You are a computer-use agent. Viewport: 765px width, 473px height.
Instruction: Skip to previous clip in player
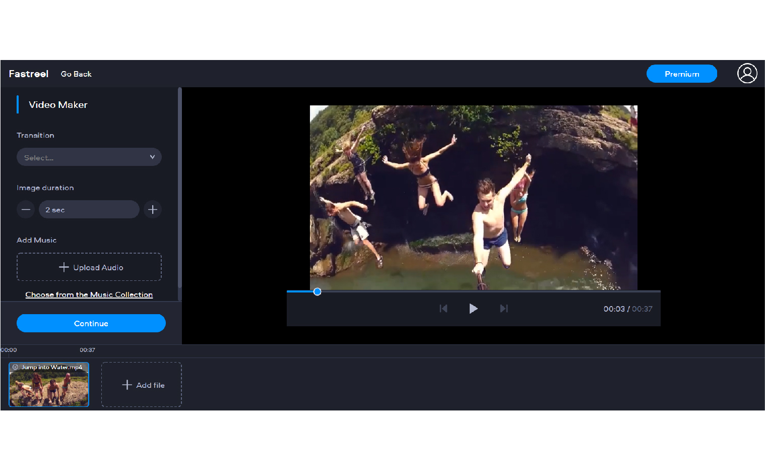coord(443,309)
